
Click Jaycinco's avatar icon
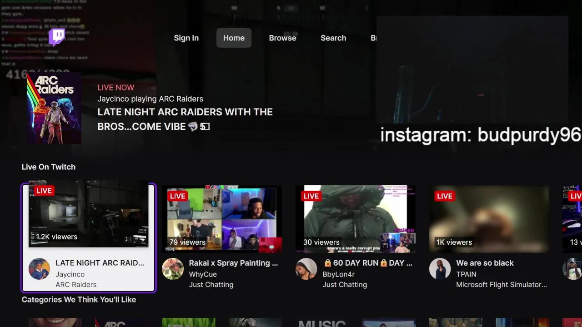click(39, 269)
